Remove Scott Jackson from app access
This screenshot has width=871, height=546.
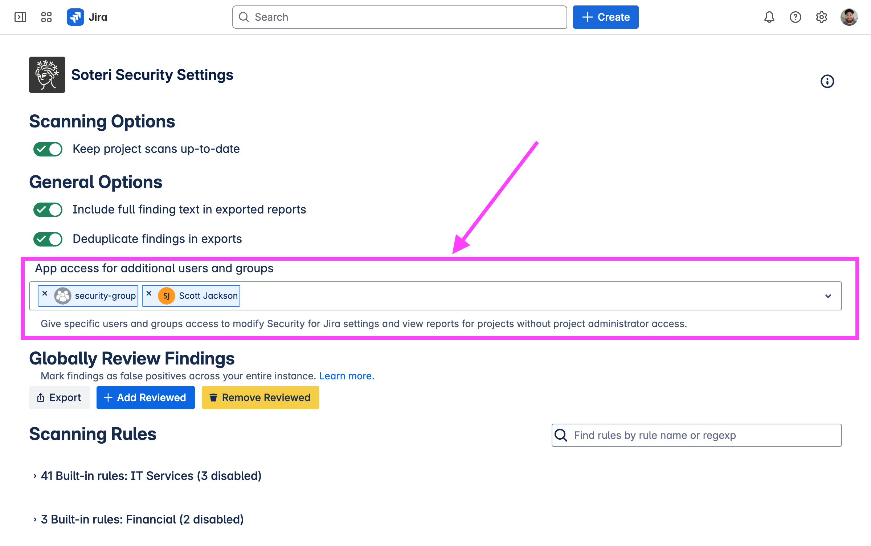(x=149, y=293)
